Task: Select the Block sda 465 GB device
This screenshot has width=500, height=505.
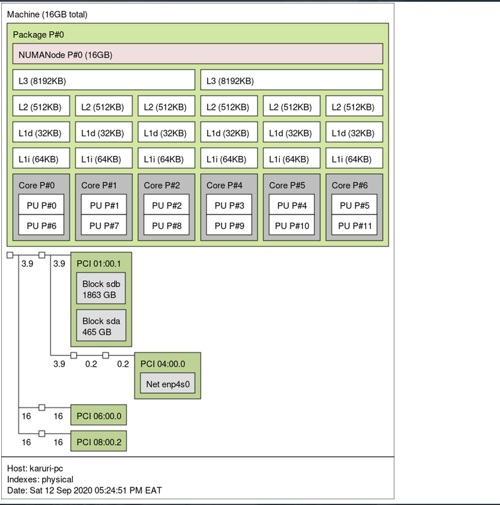Action: click(x=101, y=325)
